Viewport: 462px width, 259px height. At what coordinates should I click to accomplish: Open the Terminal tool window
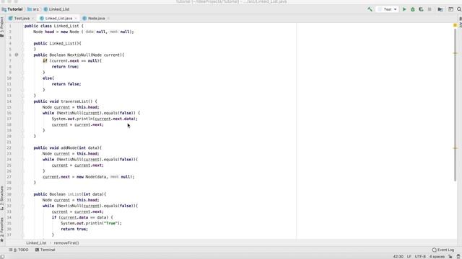tap(45, 250)
